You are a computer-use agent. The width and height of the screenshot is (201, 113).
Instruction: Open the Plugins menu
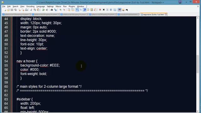tap(72, 6)
